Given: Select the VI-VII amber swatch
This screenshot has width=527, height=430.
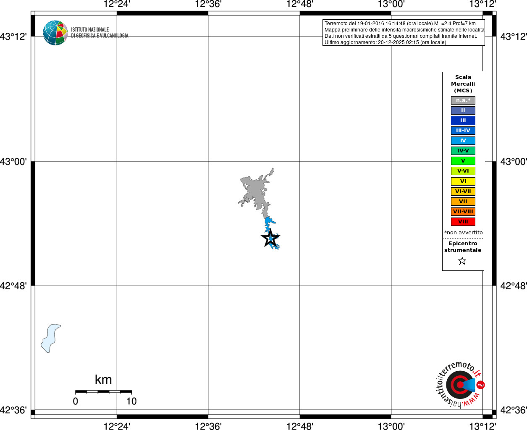Looking at the screenshot, I should (x=463, y=191).
